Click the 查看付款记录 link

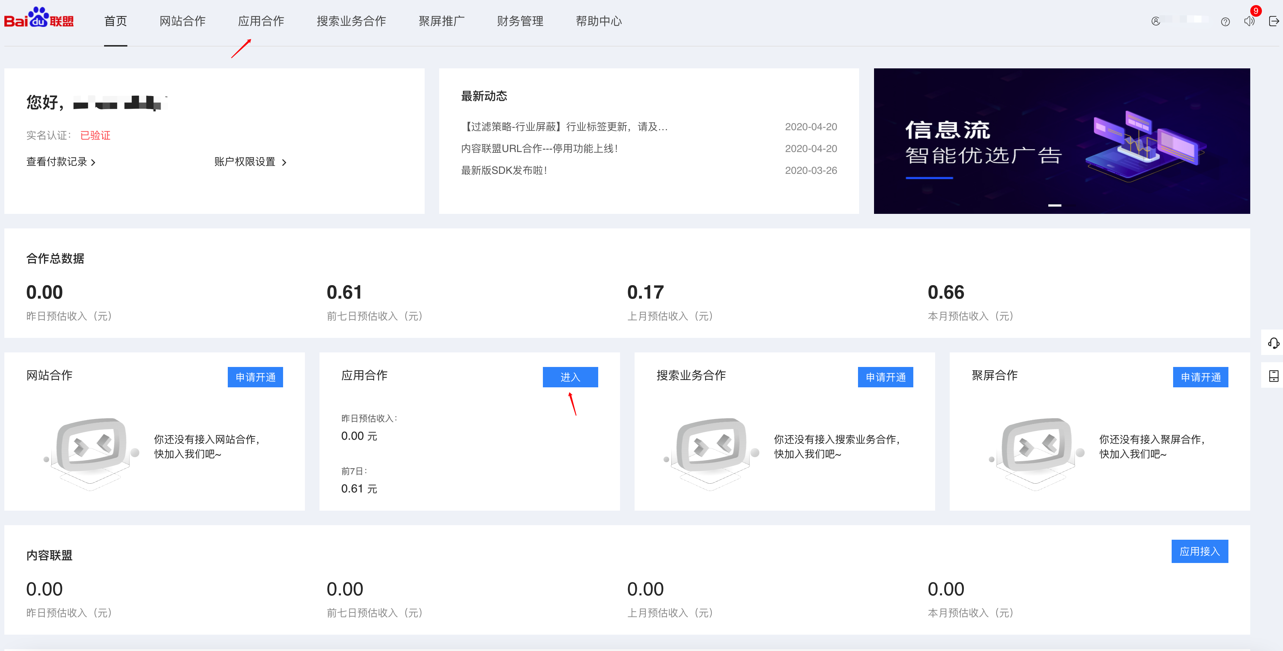point(57,162)
